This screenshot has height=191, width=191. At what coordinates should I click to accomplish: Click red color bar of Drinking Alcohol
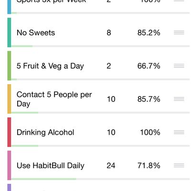[9, 132]
